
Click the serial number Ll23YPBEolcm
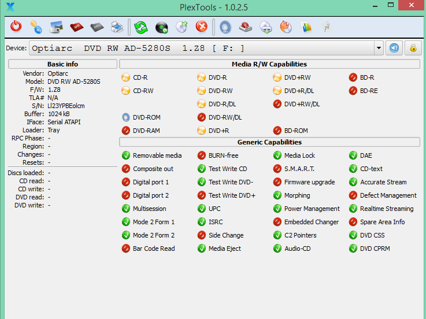(66, 106)
